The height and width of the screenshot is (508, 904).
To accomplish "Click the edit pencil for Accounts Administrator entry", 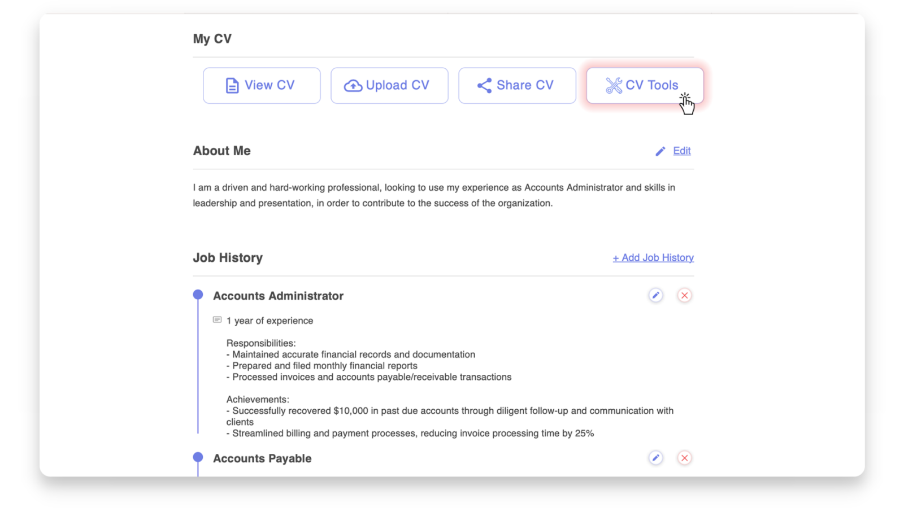I will pyautogui.click(x=655, y=295).
